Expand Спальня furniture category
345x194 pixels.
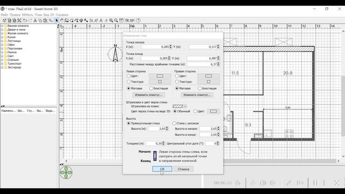(x=2, y=60)
